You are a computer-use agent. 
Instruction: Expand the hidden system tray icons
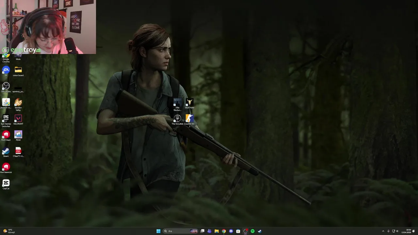[x=383, y=231]
